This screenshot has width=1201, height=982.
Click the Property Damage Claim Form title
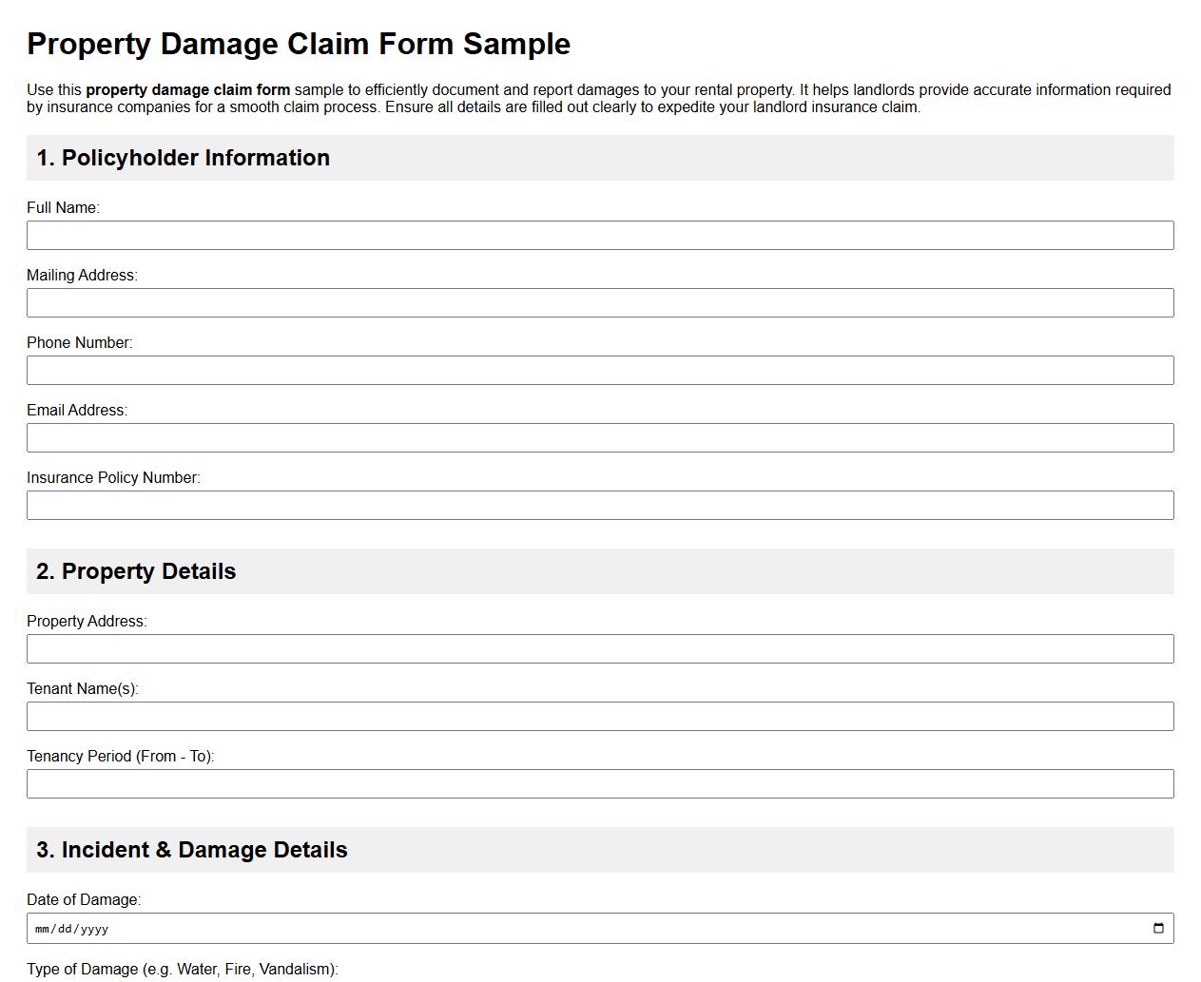(x=299, y=44)
